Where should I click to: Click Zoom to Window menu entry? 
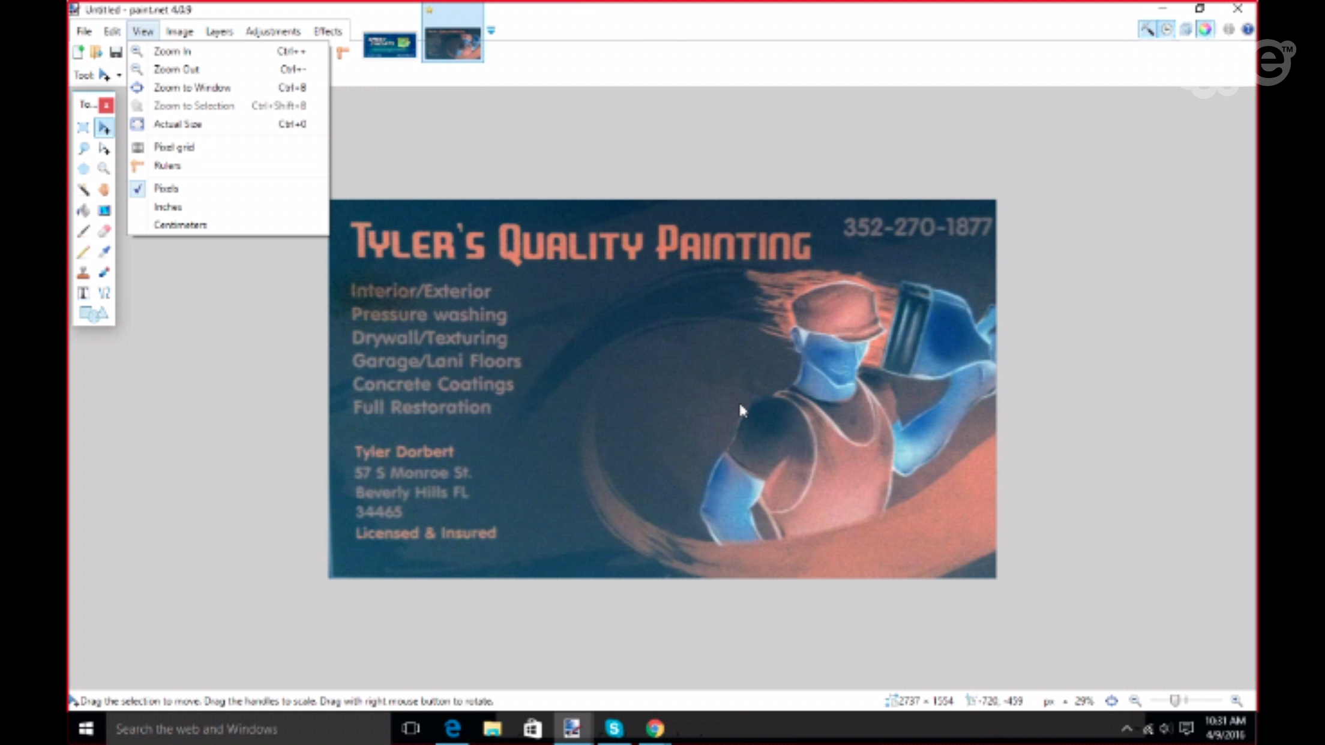point(192,88)
